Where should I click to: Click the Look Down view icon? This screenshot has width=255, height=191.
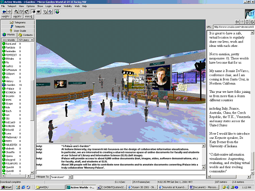(x=27, y=11)
